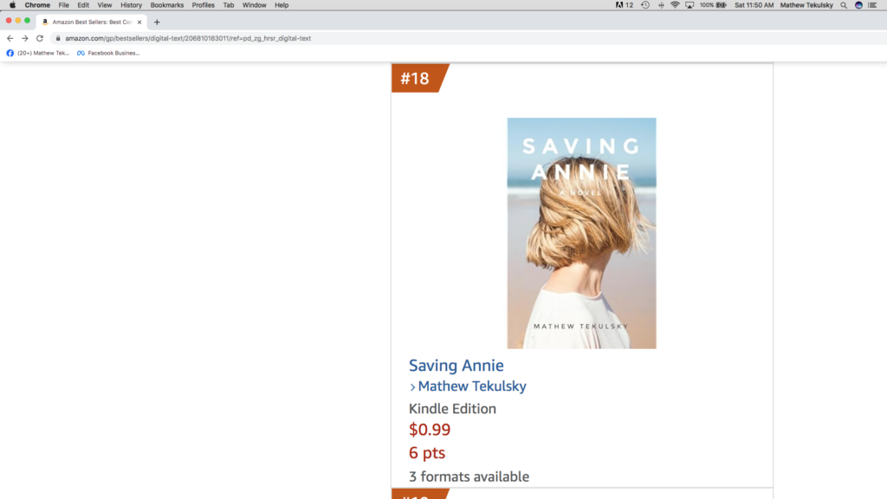Click the site lock icon in address bar

[58, 38]
